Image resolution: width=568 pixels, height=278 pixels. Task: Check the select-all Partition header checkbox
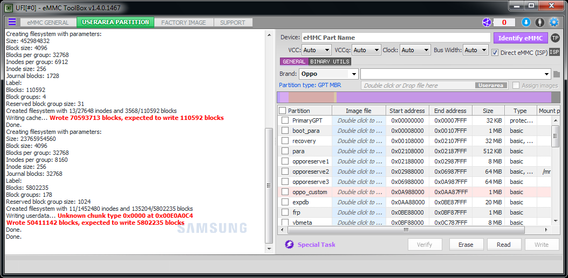click(283, 110)
